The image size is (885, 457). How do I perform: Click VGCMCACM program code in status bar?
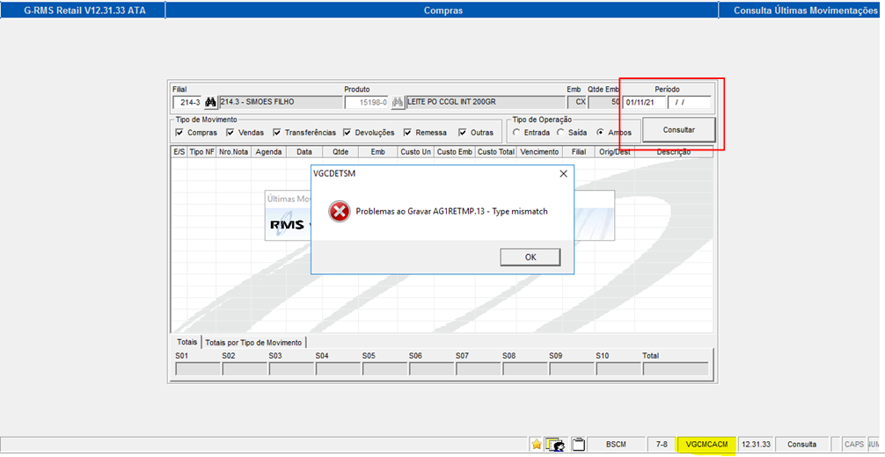click(706, 444)
